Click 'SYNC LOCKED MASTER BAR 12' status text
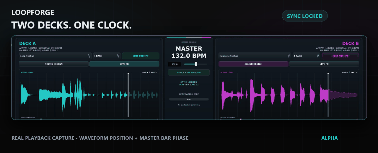 click(x=189, y=83)
